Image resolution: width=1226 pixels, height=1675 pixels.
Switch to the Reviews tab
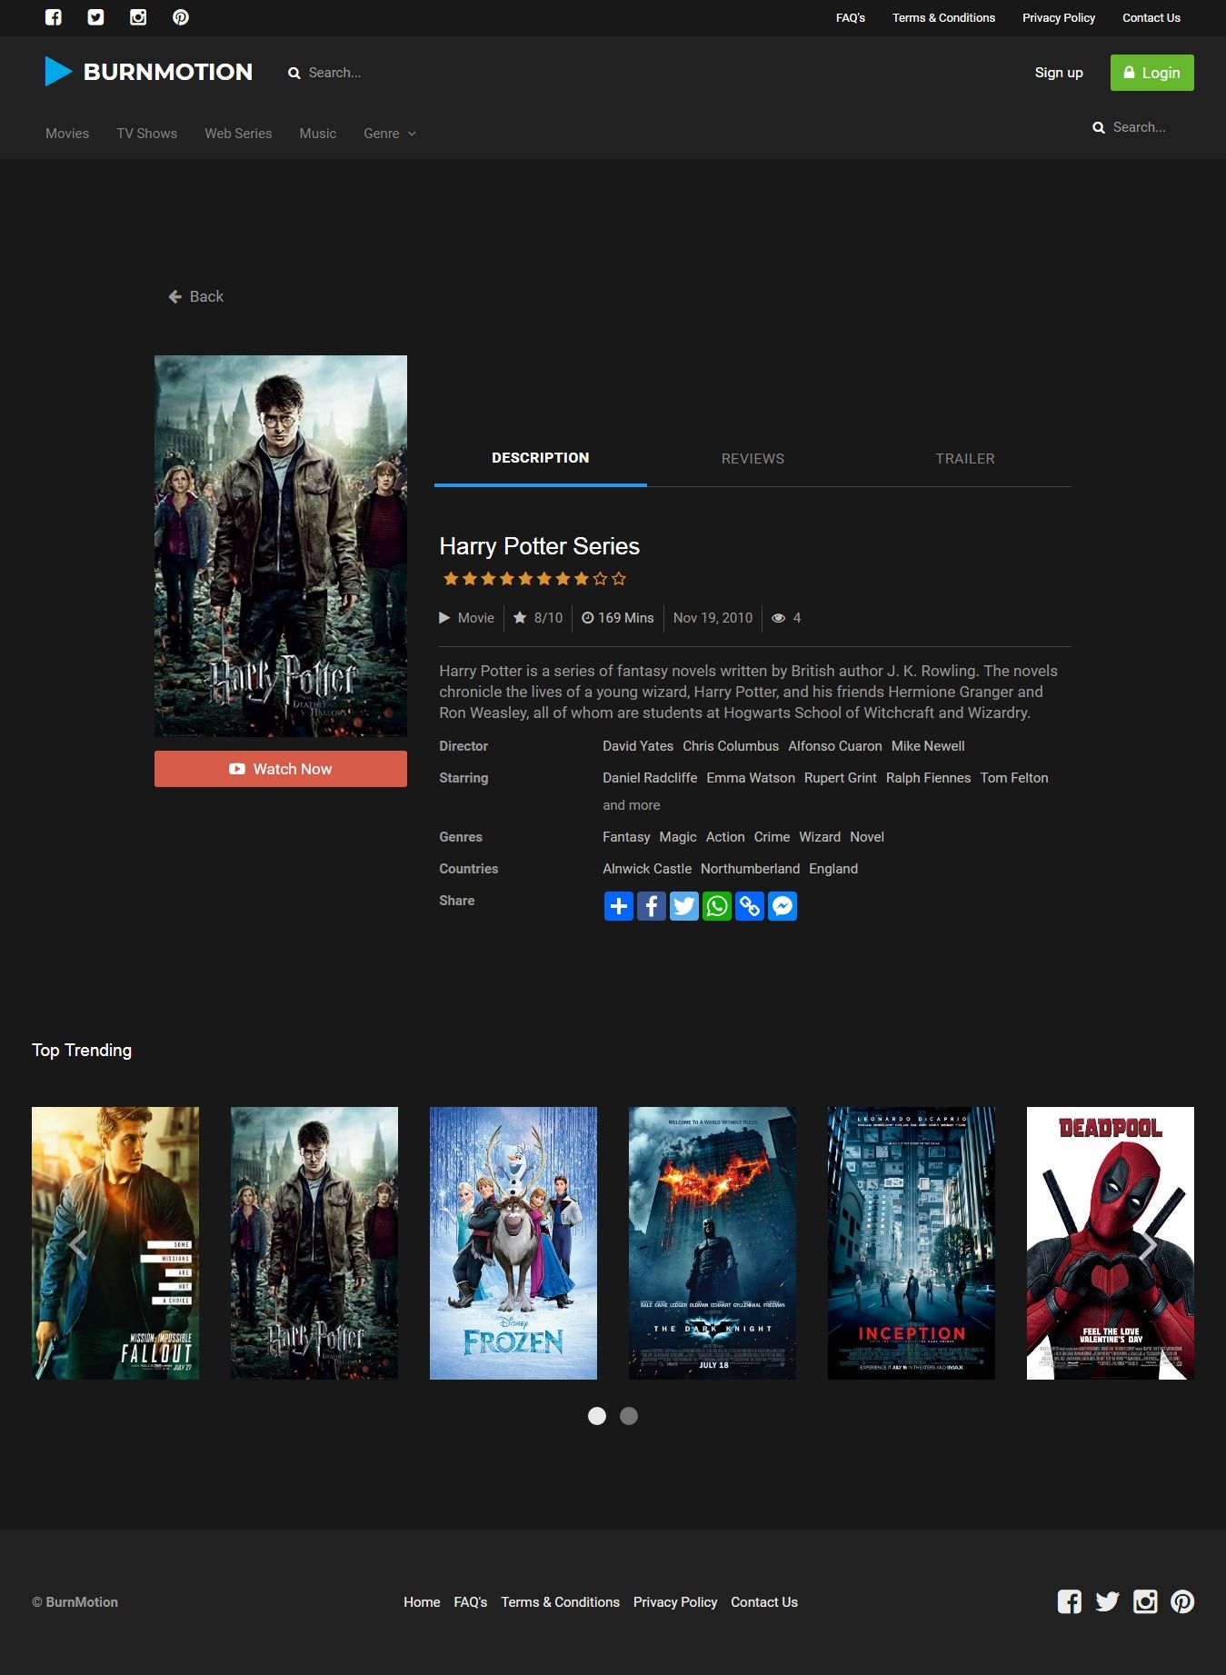tap(753, 458)
